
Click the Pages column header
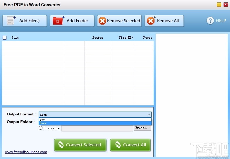[x=147, y=37]
